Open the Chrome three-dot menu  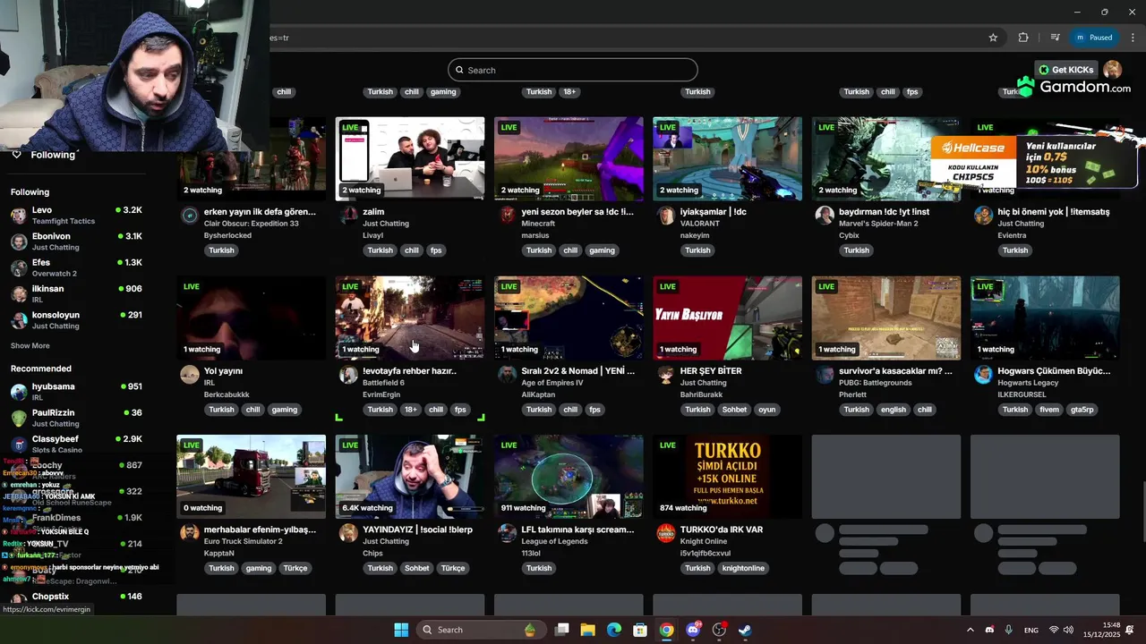tap(1133, 38)
